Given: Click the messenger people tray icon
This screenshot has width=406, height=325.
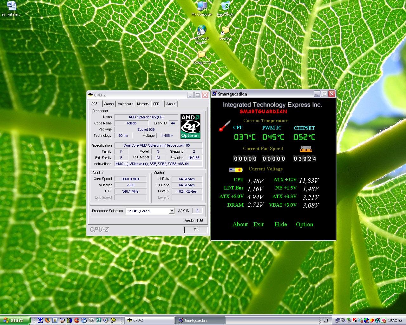Looking at the screenshot, I should pyautogui.click(x=360, y=320).
